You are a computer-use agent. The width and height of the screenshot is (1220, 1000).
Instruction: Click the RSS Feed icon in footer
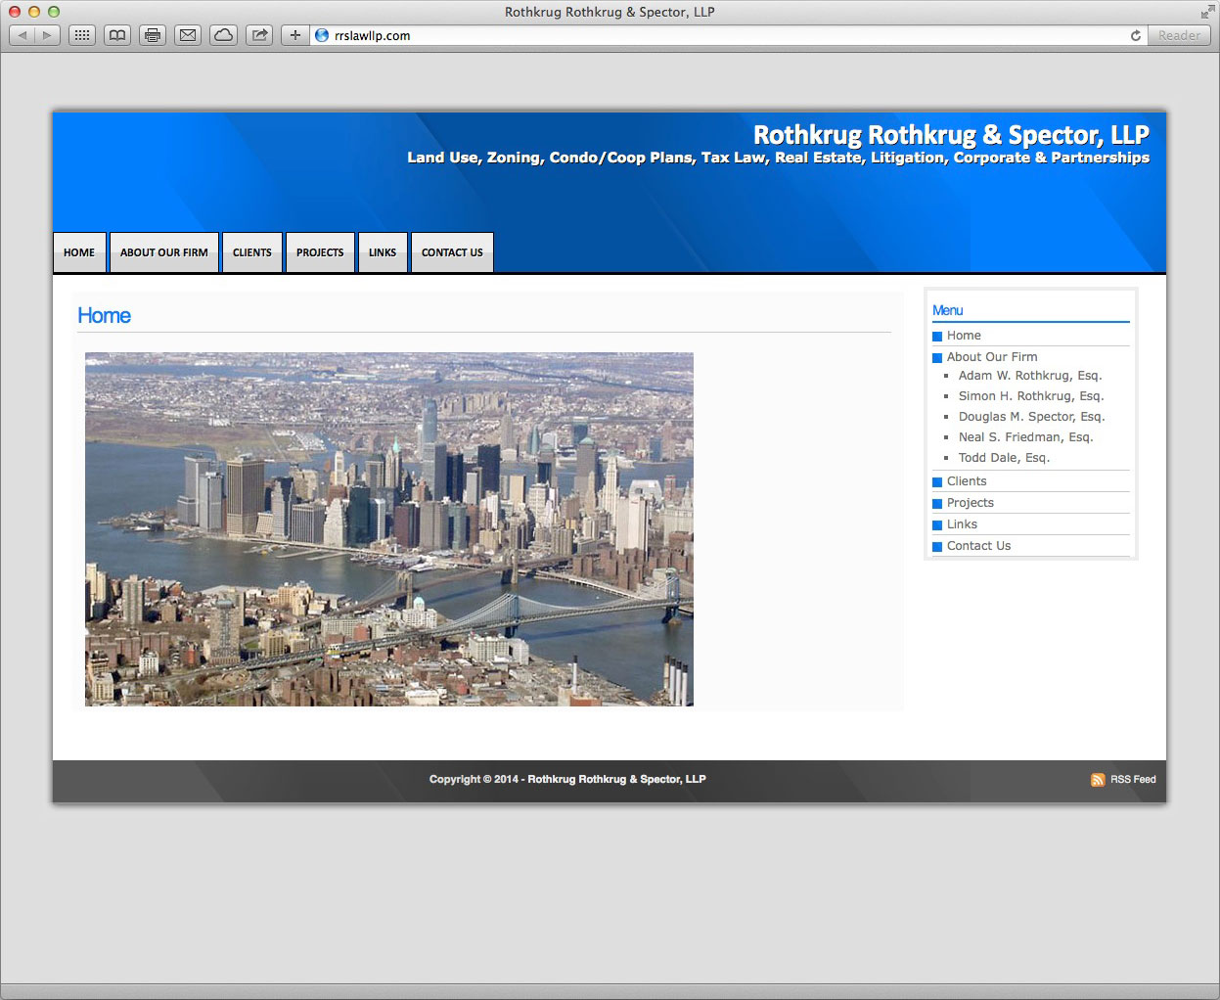[1098, 780]
